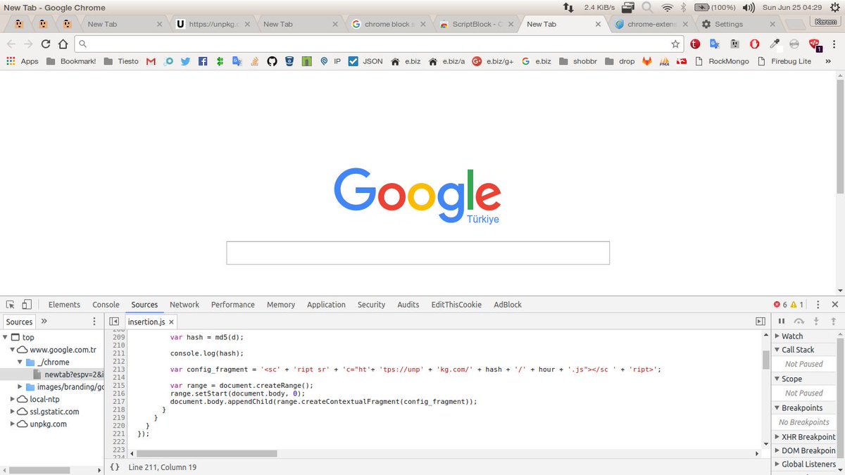
Task: Open the Application panel
Action: 326,305
